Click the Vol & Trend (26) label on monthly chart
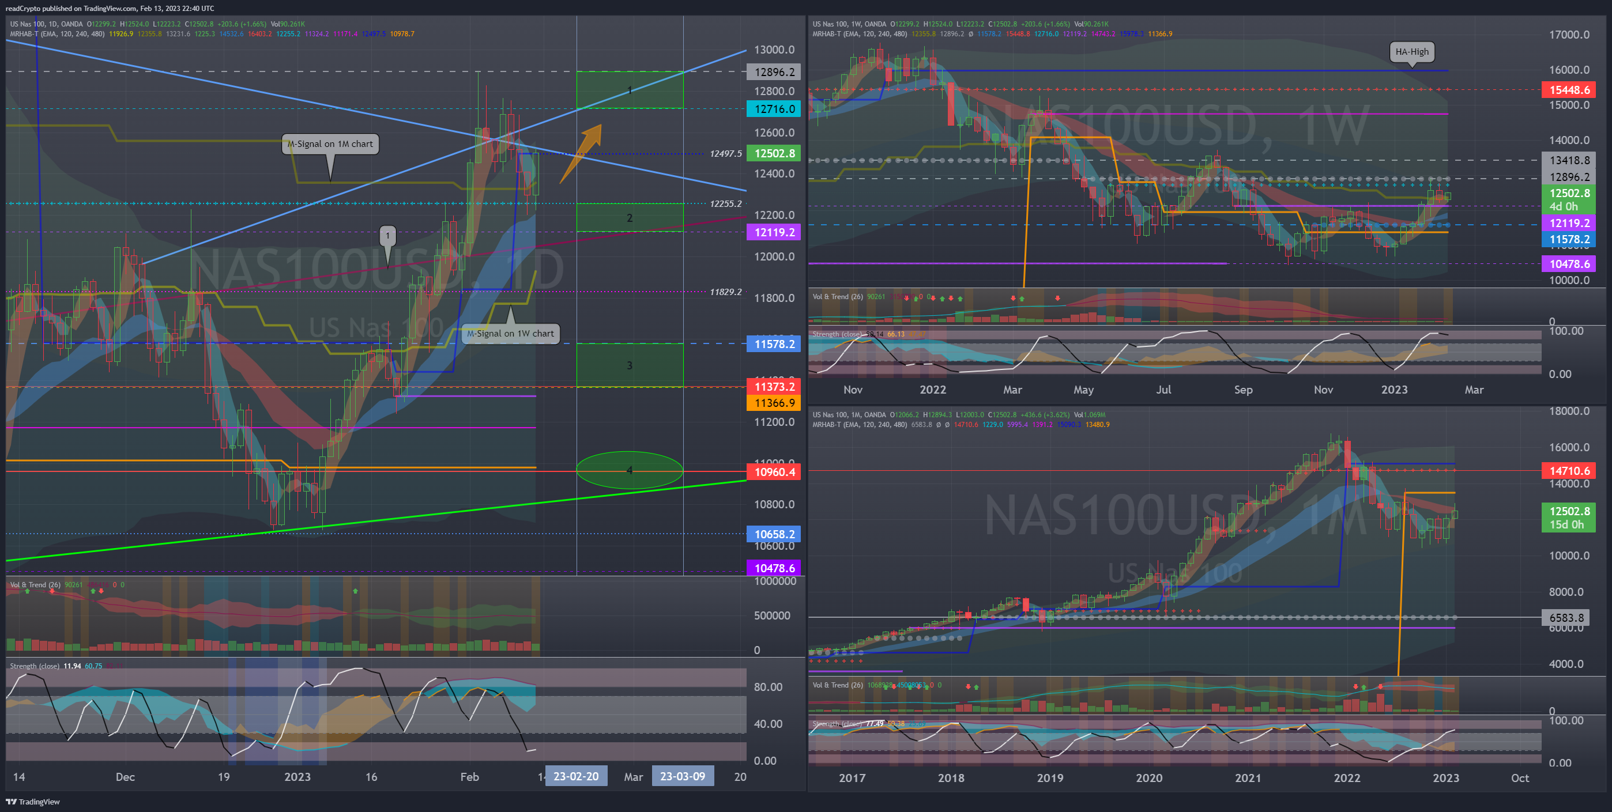This screenshot has width=1612, height=812. (837, 685)
